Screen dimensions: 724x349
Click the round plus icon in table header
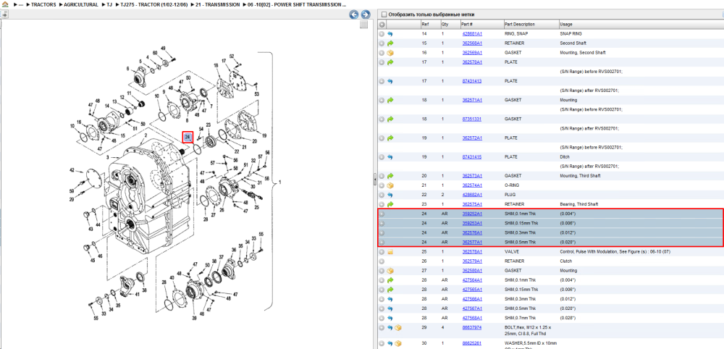(382, 25)
